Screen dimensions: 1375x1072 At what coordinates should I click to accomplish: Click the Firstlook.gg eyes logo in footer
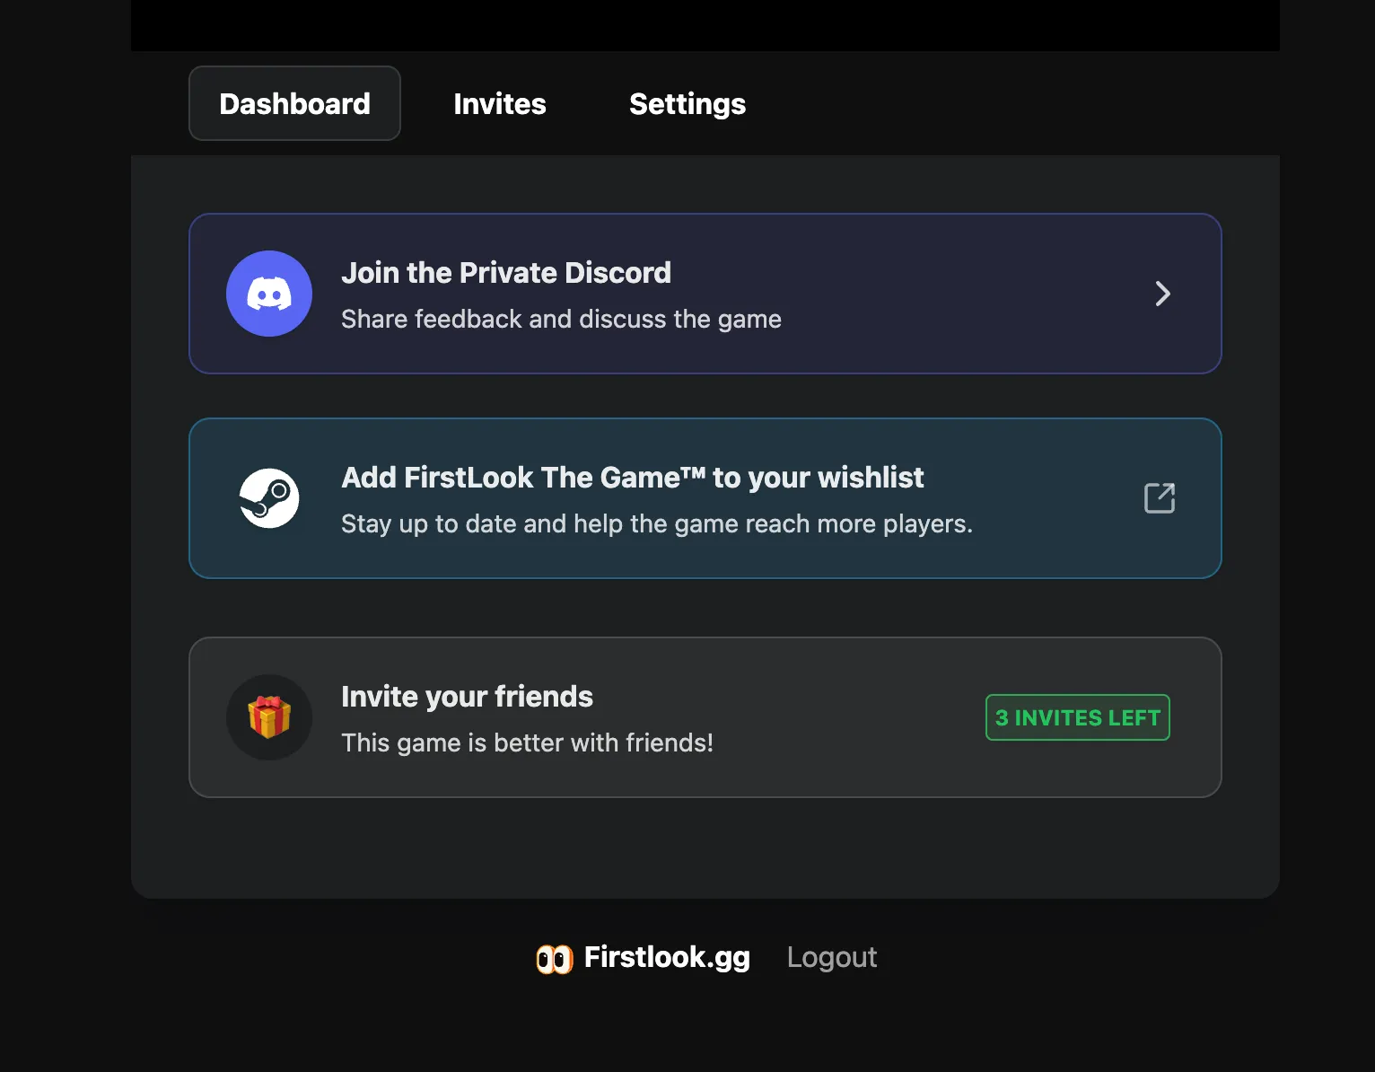[x=553, y=957]
